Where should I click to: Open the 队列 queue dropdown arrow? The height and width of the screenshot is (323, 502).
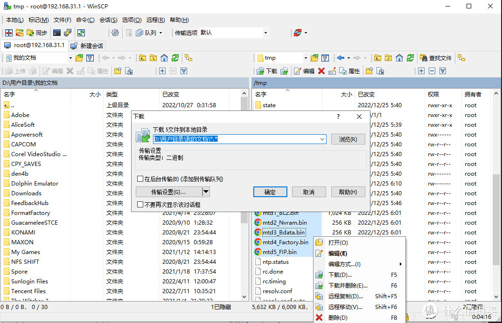pos(160,33)
